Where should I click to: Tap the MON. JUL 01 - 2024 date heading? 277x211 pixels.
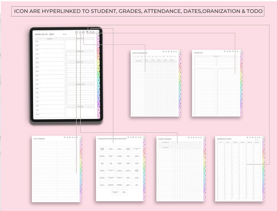45,34
